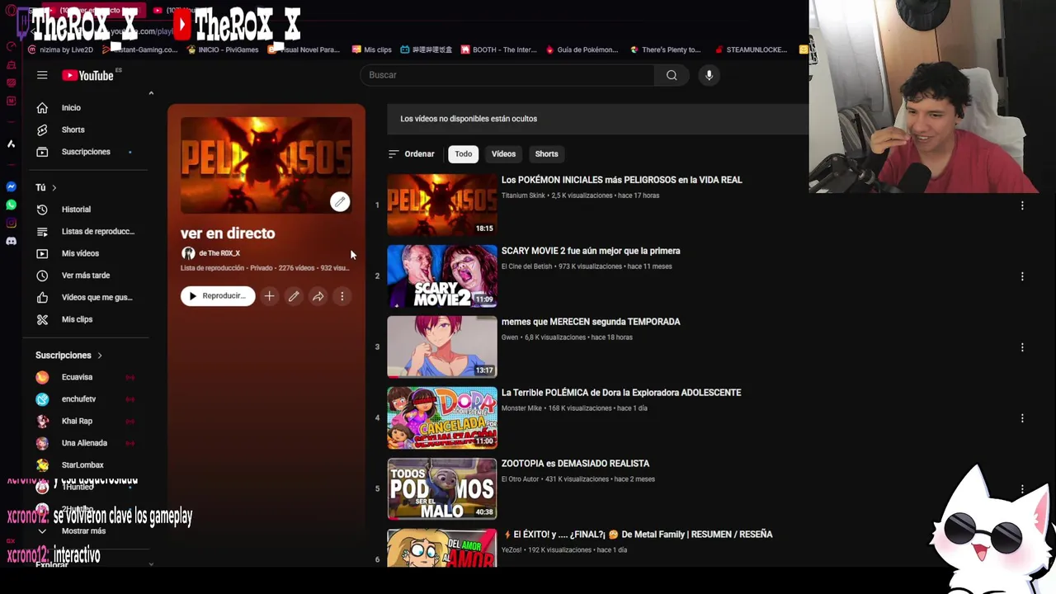Open El Cine del Betish channel link
Viewport: 1056px width, 594px height.
pyautogui.click(x=526, y=266)
